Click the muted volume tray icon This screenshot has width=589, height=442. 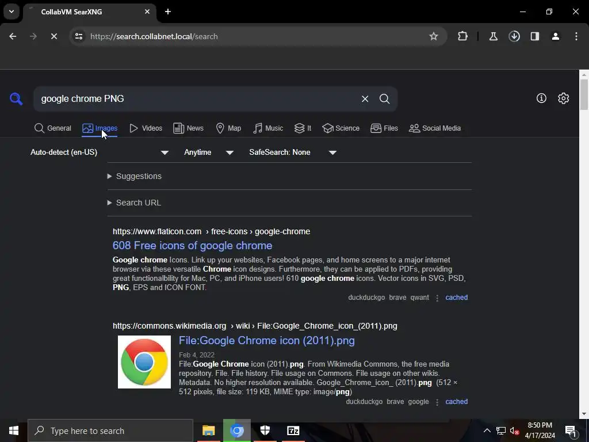coord(514,430)
